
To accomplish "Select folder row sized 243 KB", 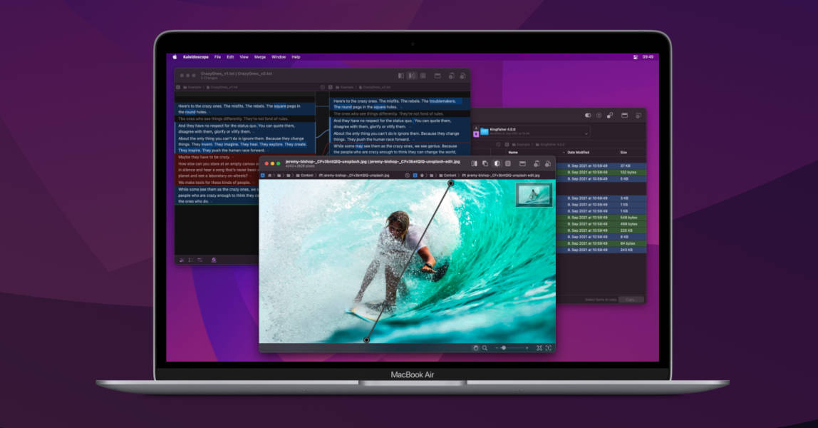I will pyautogui.click(x=600, y=250).
